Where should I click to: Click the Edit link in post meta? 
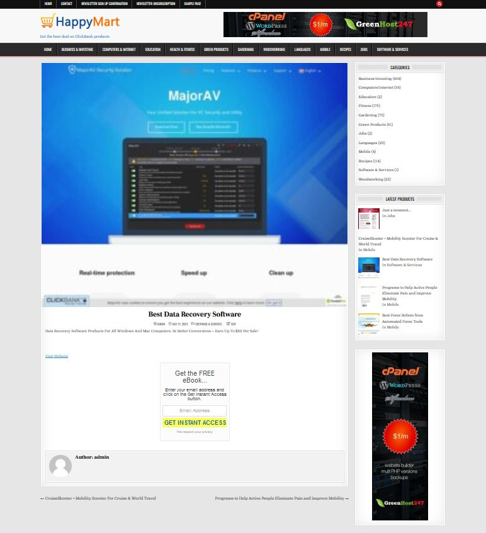(234, 324)
